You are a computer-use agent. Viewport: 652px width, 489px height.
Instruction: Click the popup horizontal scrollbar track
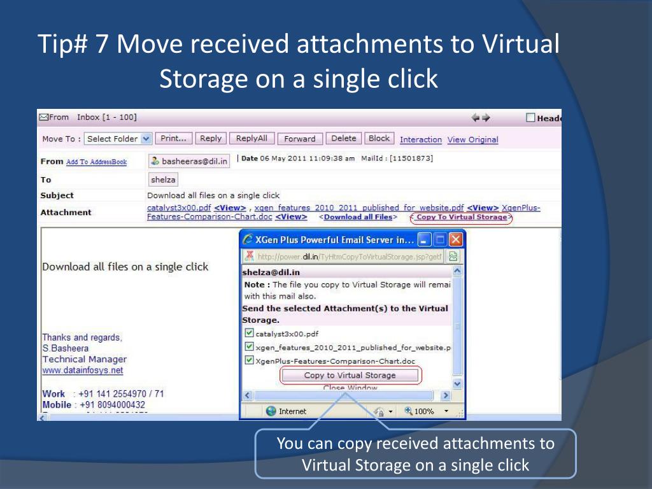point(344,395)
